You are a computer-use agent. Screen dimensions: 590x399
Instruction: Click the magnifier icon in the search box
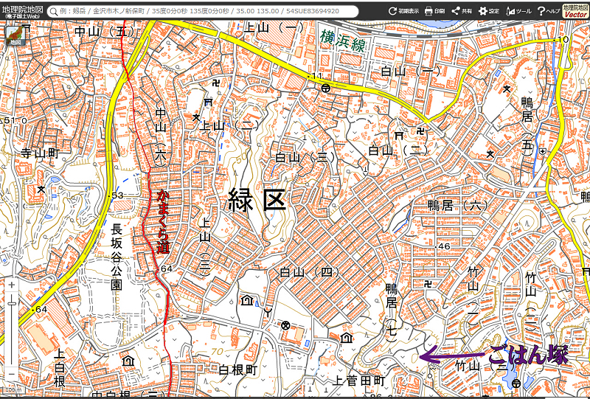pos(54,11)
